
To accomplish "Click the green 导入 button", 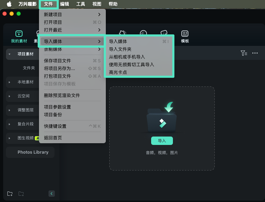I will [x=162, y=141].
